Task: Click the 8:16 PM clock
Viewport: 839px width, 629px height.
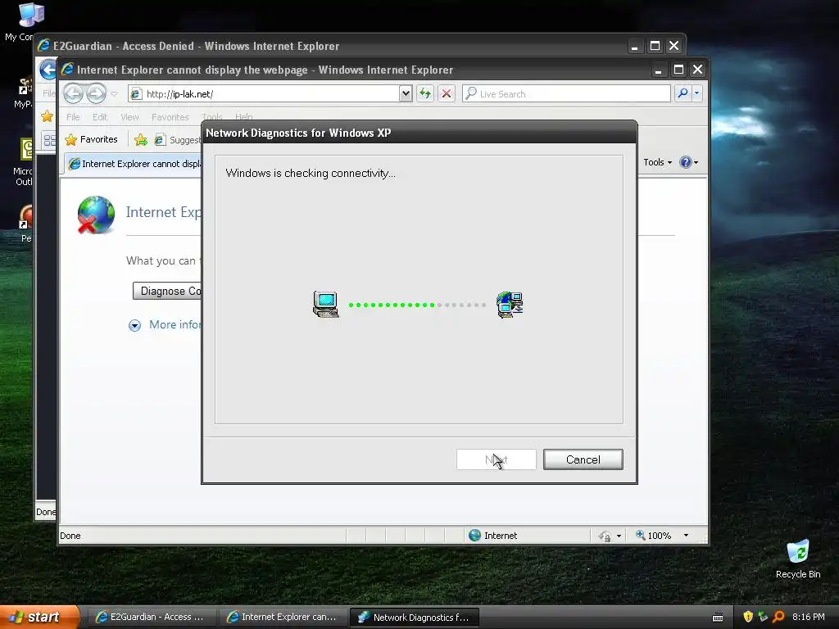Action: (x=808, y=617)
